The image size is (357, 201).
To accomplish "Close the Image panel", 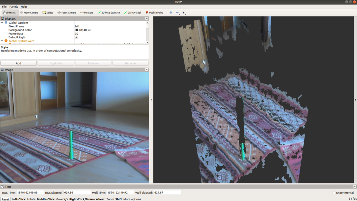I will (147, 70).
